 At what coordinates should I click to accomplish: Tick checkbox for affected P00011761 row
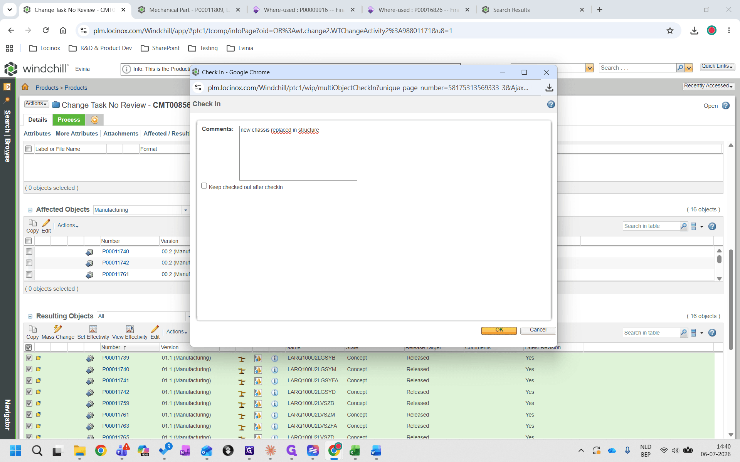pos(29,275)
